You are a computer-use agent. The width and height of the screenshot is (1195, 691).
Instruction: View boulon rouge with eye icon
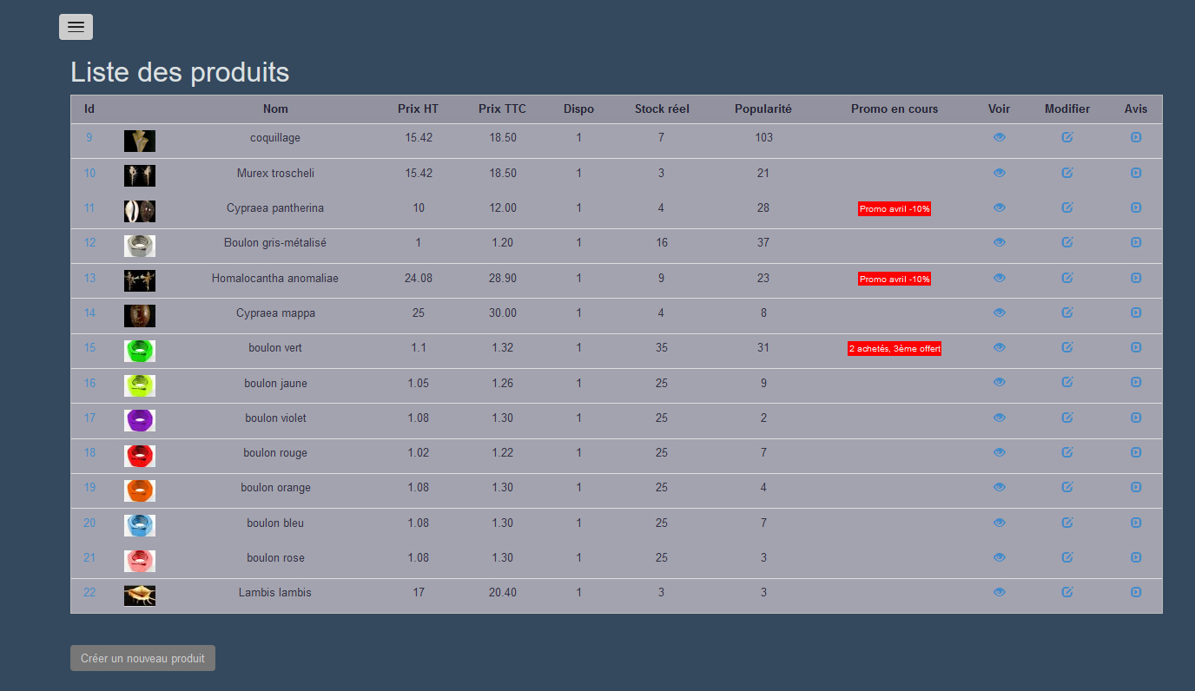point(1000,452)
